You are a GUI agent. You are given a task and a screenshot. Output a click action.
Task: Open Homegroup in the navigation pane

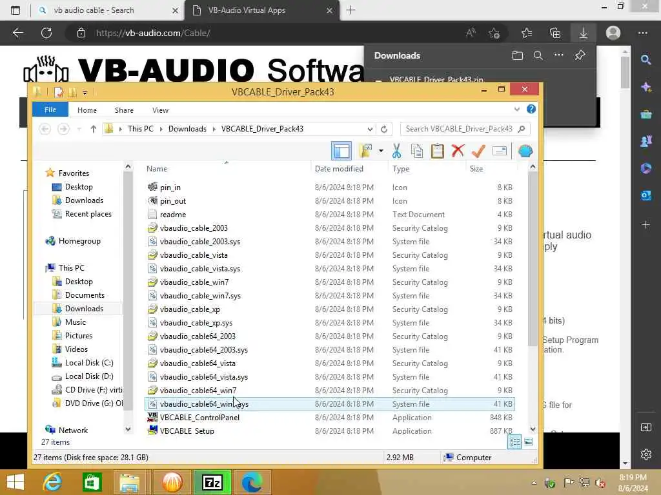point(79,241)
